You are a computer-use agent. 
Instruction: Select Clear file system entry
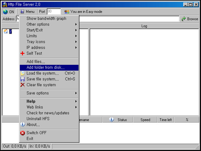[49, 85]
